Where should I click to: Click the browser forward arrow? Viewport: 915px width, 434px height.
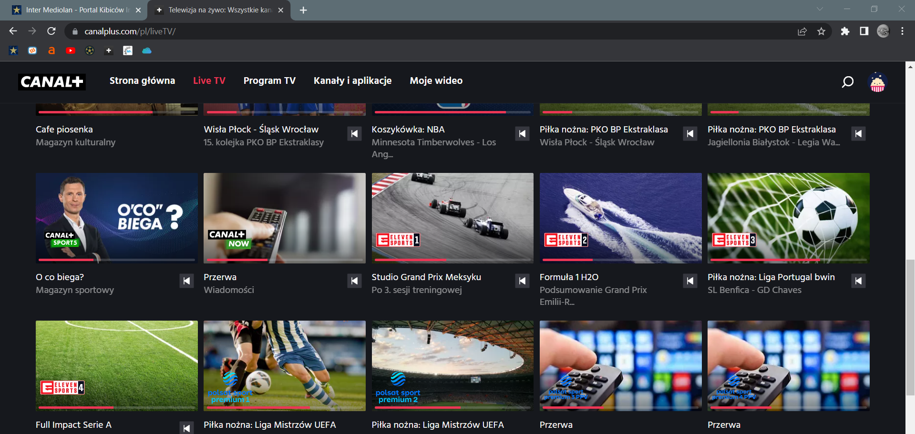[x=32, y=31]
